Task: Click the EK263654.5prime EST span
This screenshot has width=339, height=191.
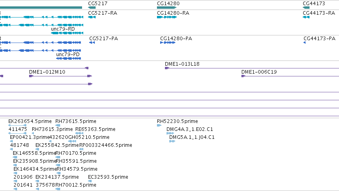Action: pos(17,125)
